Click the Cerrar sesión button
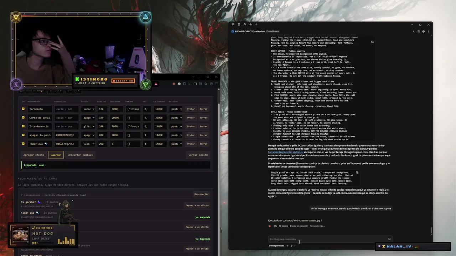The height and width of the screenshot is (256, 456). pos(198,155)
